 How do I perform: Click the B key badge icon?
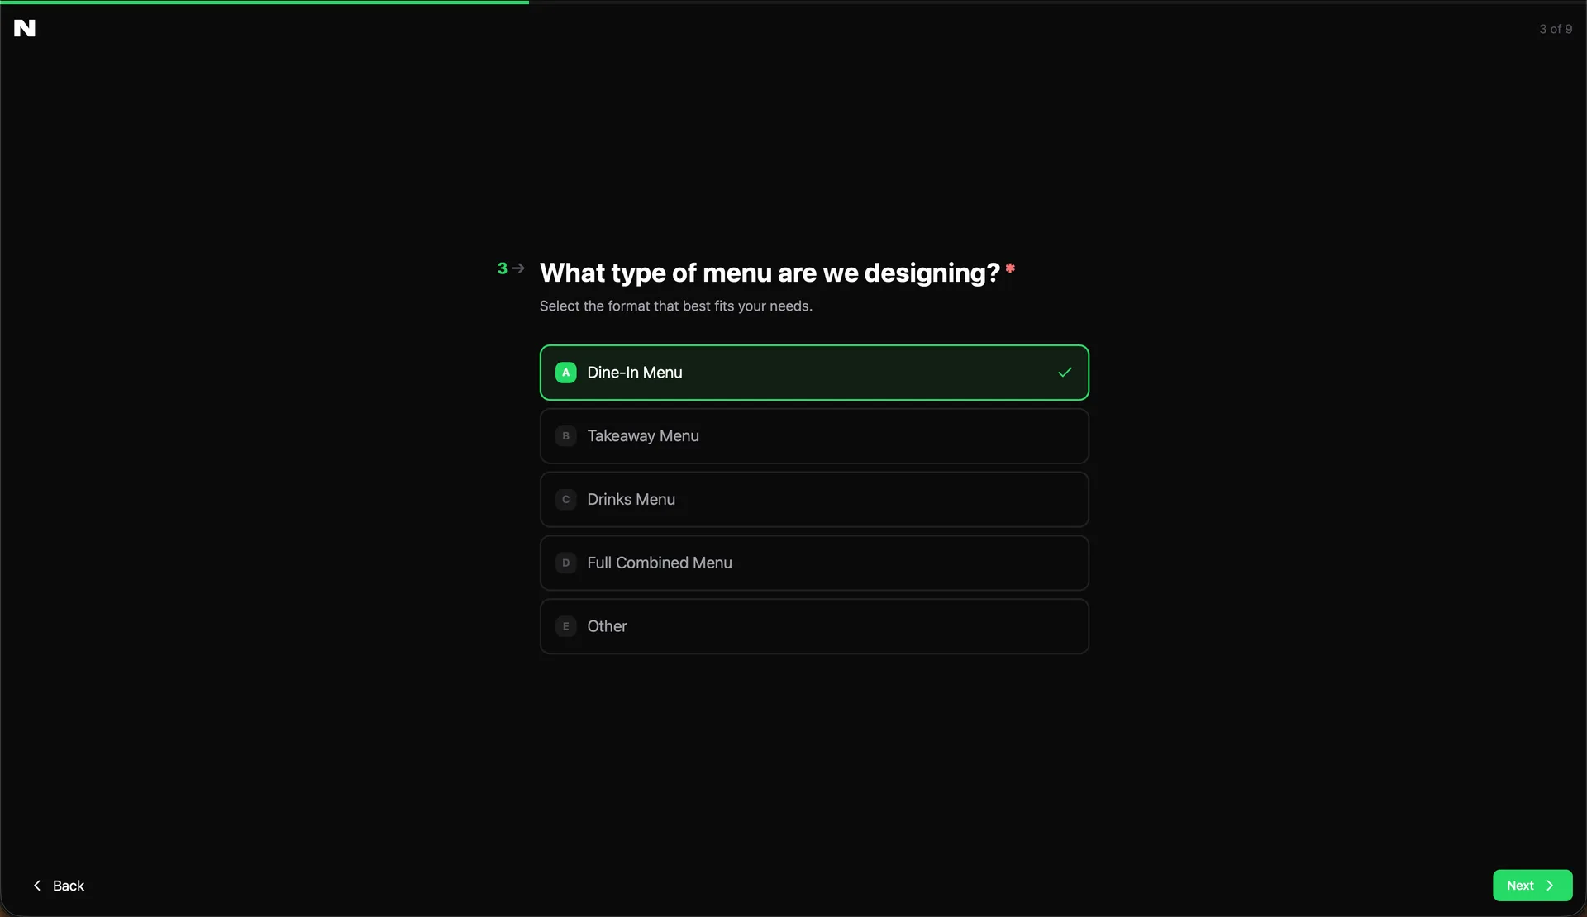point(565,436)
